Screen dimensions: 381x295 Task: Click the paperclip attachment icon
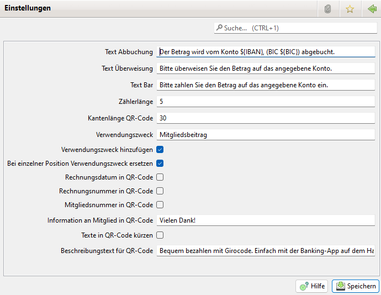[327, 9]
